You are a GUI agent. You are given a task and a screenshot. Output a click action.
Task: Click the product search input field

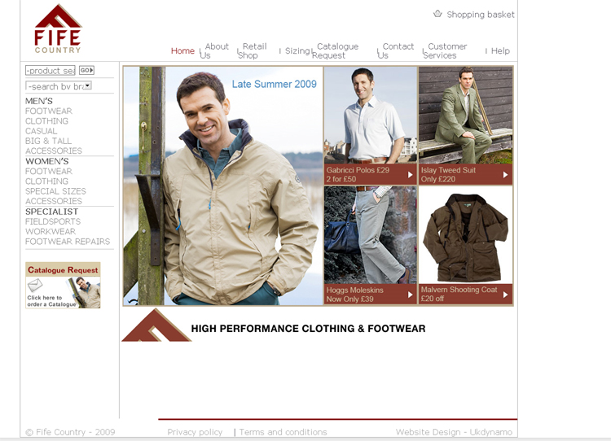point(50,71)
